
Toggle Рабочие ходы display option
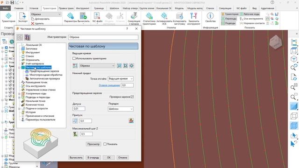pyautogui.click(x=250, y=14)
